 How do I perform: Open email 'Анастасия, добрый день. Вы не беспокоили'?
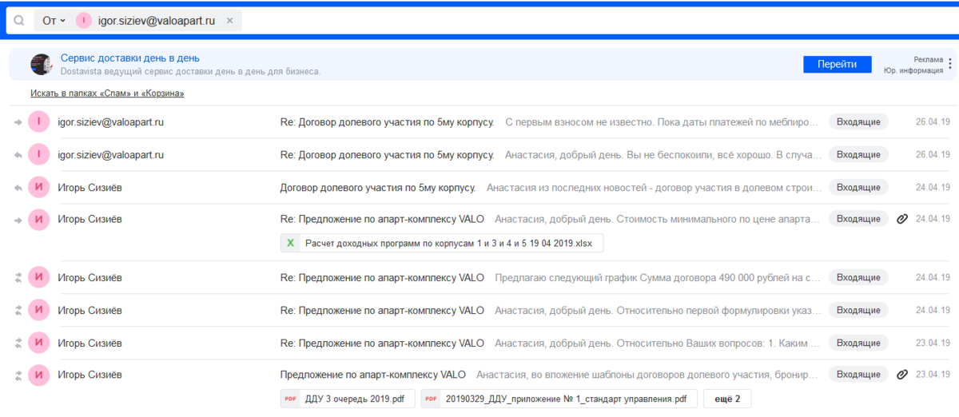click(x=479, y=154)
